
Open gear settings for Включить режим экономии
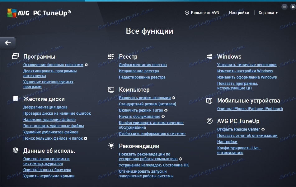(x=174, y=98)
